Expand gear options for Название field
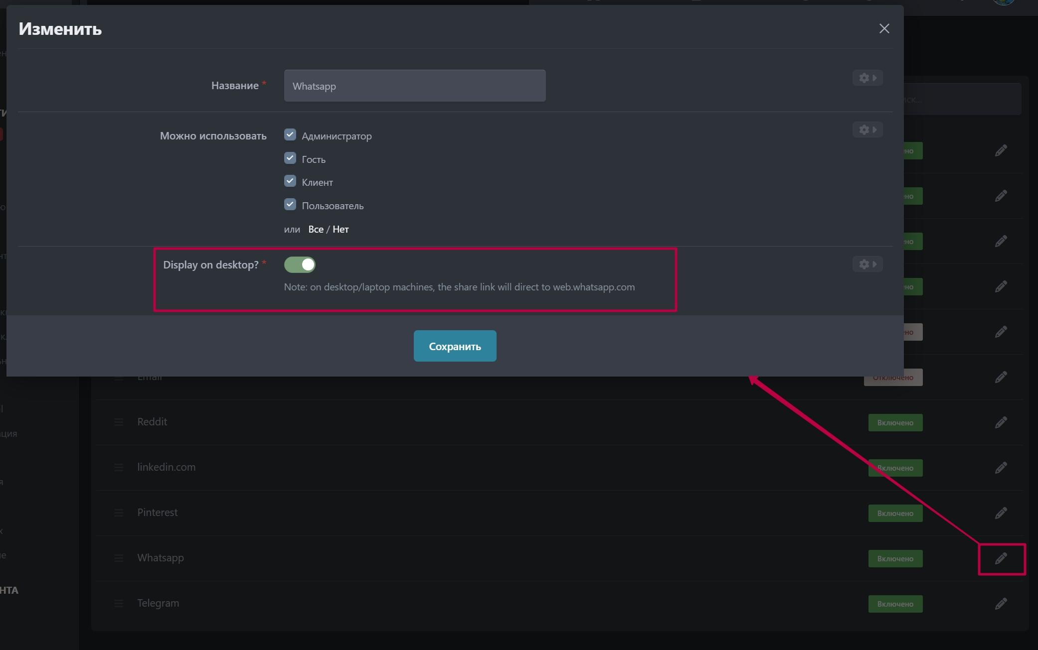 click(x=867, y=78)
